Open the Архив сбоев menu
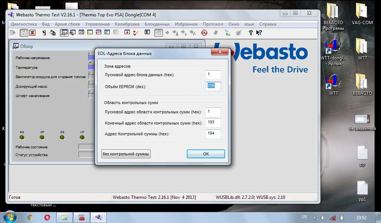 (x=67, y=24)
